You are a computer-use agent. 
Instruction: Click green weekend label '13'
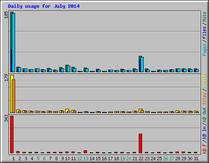(x=86, y=159)
